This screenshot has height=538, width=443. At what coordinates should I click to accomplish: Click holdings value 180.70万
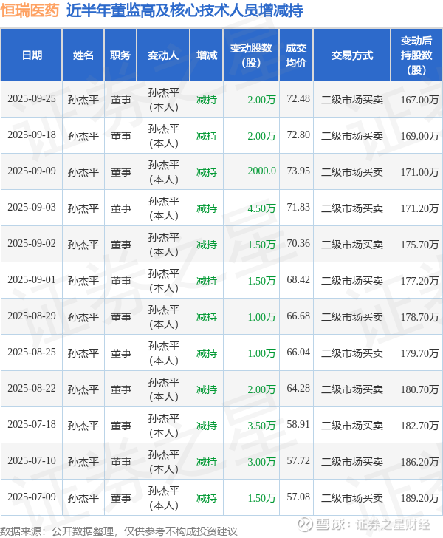pyautogui.click(x=419, y=389)
